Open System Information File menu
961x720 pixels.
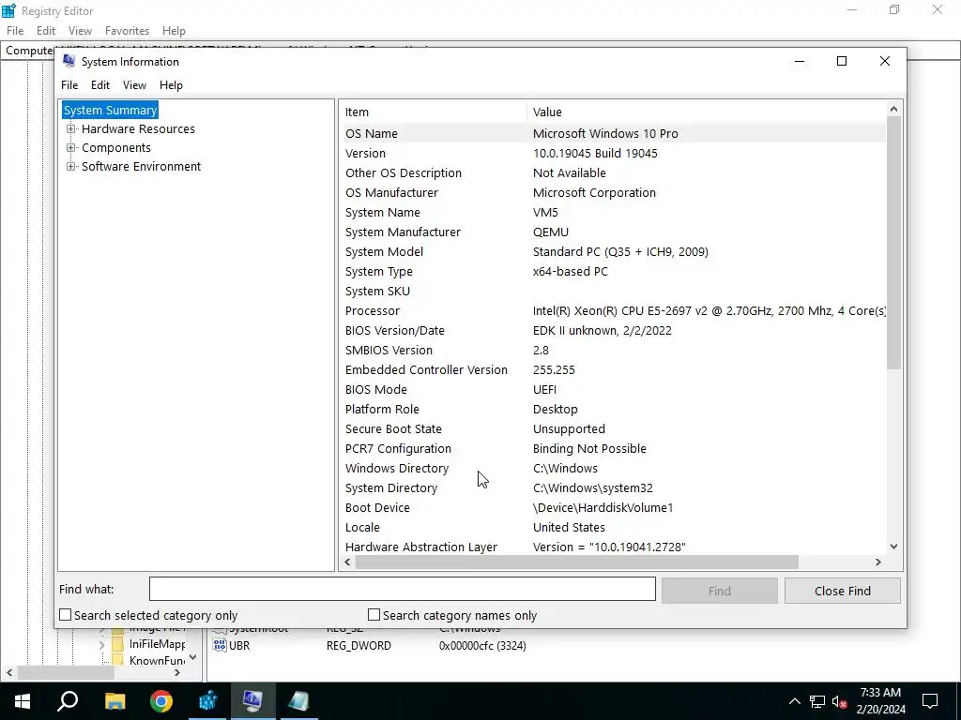(x=69, y=85)
